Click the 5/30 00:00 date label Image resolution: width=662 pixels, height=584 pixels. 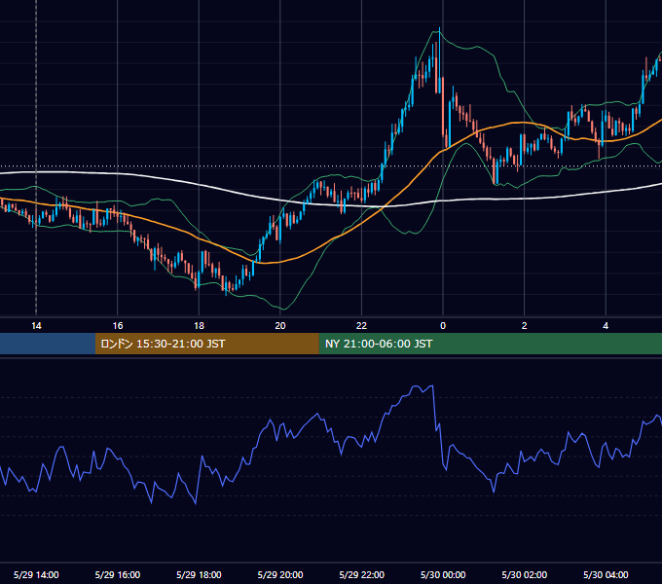click(x=443, y=574)
